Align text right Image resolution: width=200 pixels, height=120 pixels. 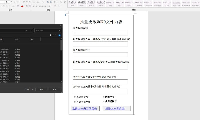coord(40,6)
